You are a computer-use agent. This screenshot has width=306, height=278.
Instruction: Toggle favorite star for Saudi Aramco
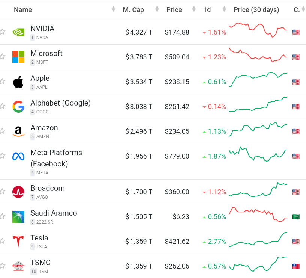3,216
